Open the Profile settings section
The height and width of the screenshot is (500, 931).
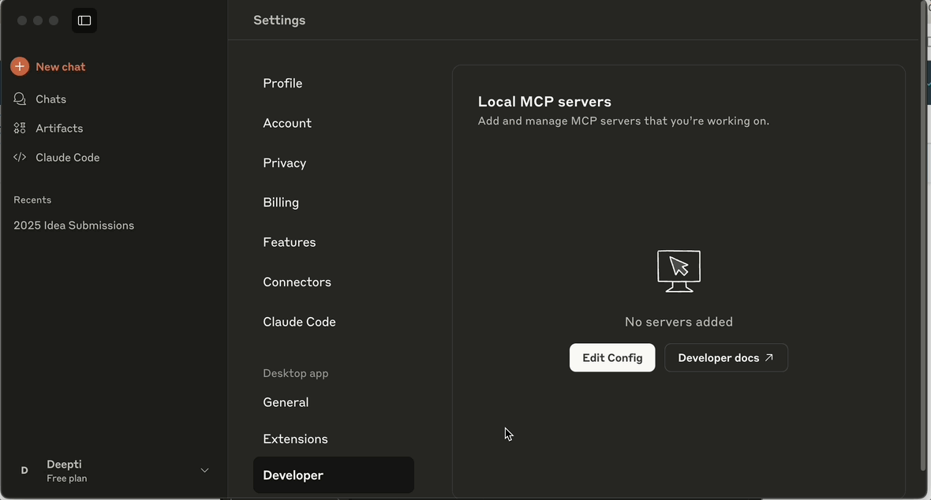(282, 83)
